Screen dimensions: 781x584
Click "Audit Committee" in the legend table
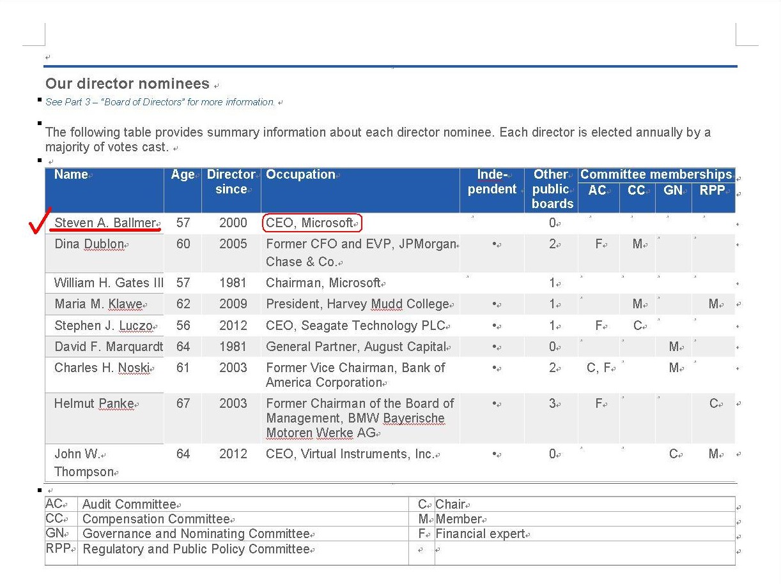click(129, 505)
